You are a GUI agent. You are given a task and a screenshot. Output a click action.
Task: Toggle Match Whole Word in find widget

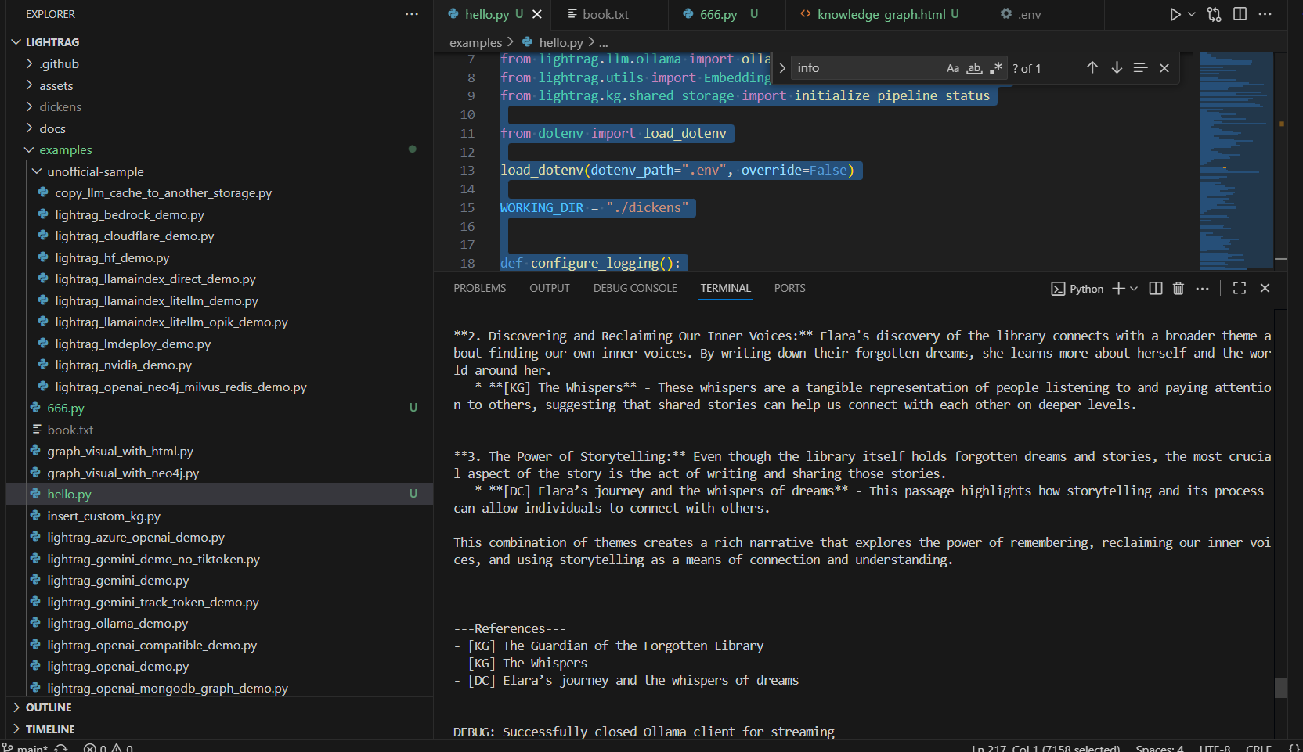(x=974, y=68)
